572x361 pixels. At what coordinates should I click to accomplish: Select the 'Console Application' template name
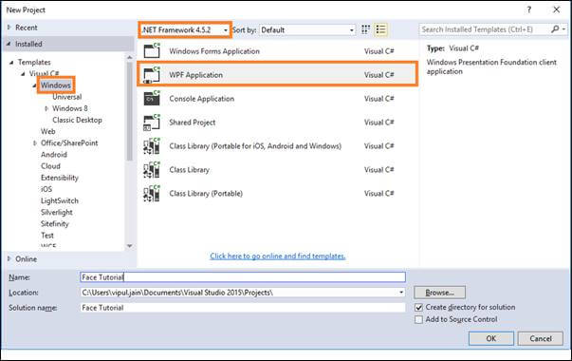201,99
